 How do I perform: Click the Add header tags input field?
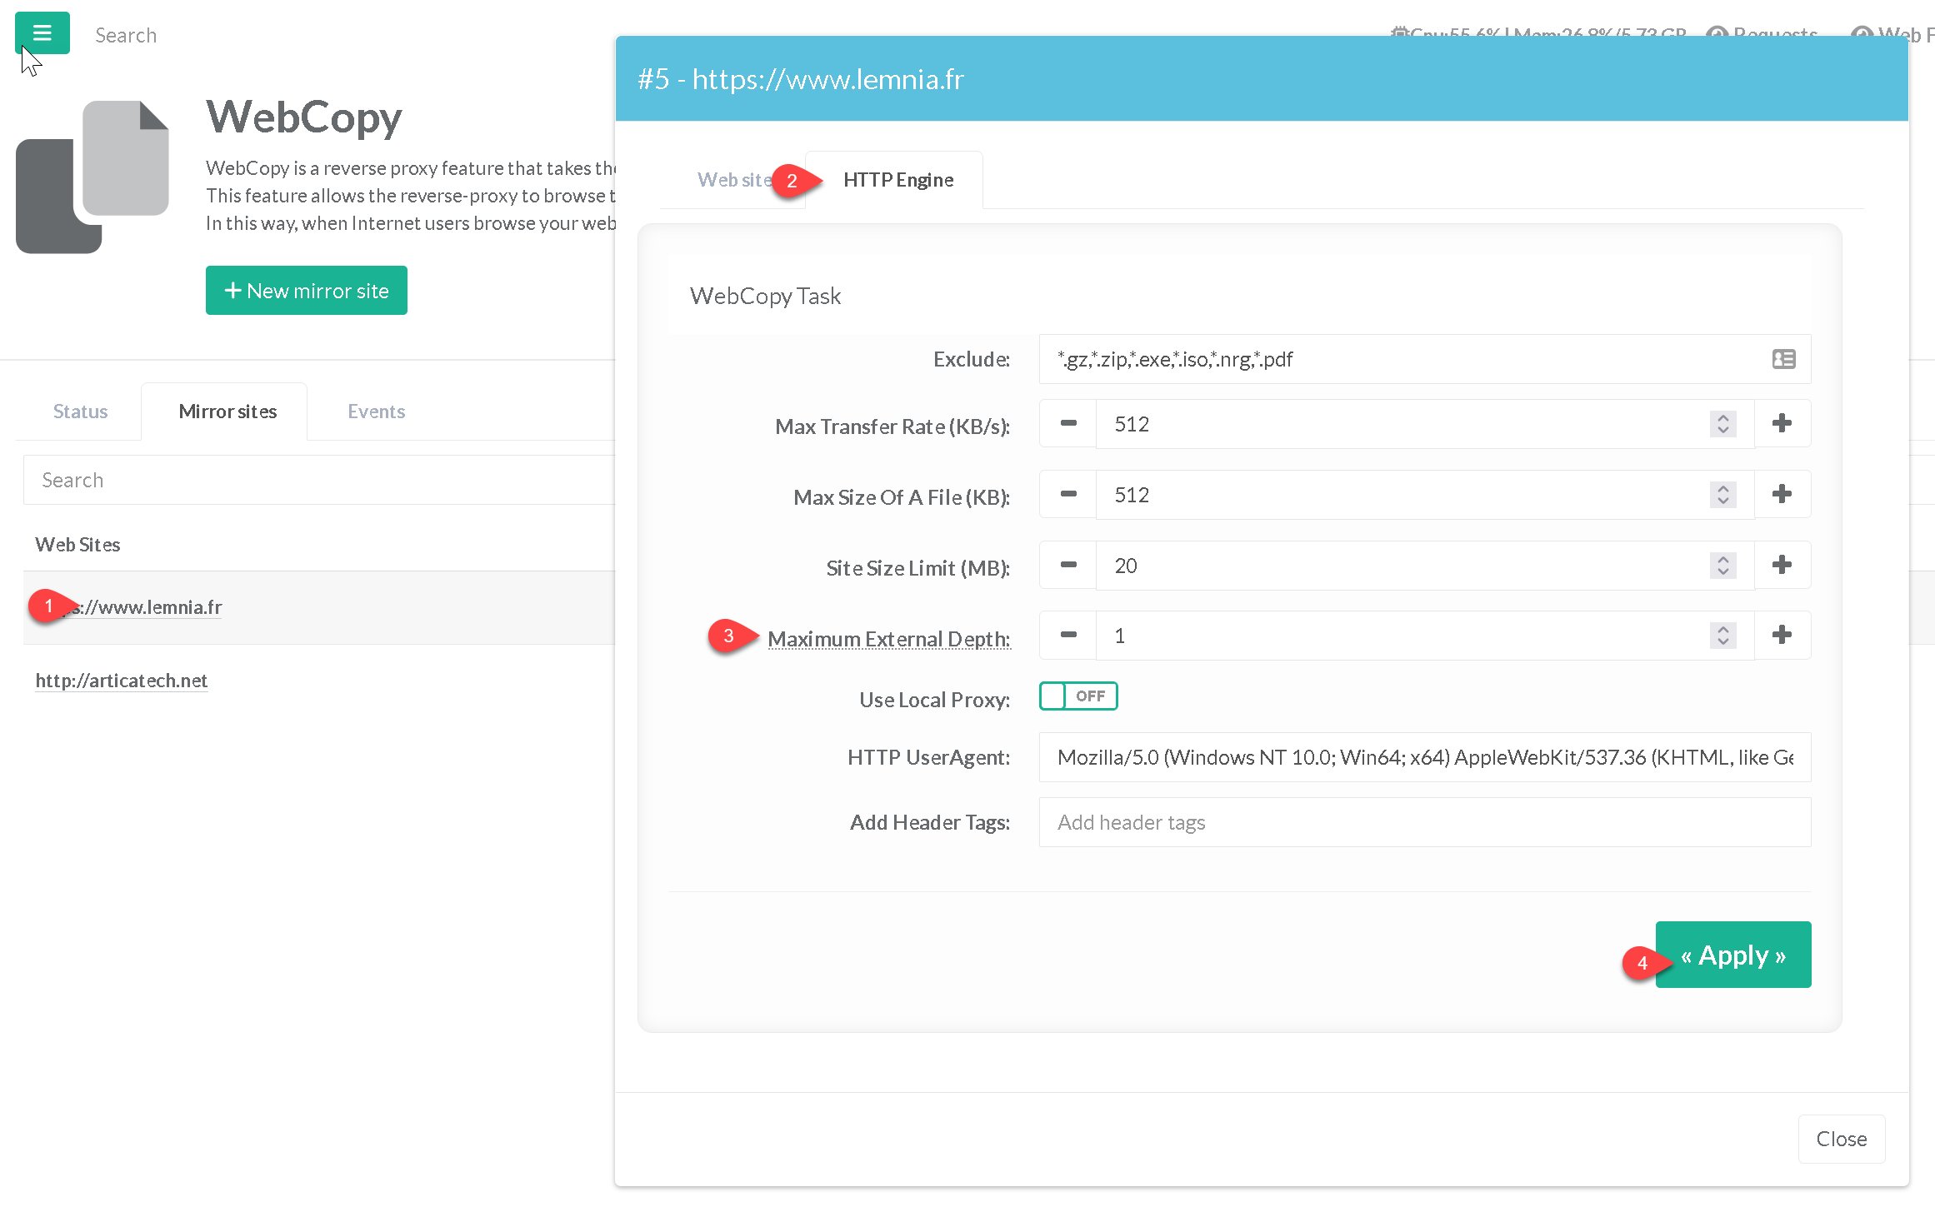1423,822
